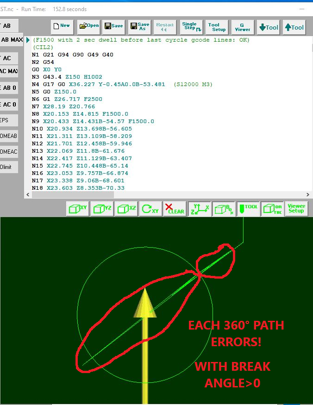This screenshot has width=313, height=405.
Task: Click the AB MAX side button
Action: [x=12, y=40]
